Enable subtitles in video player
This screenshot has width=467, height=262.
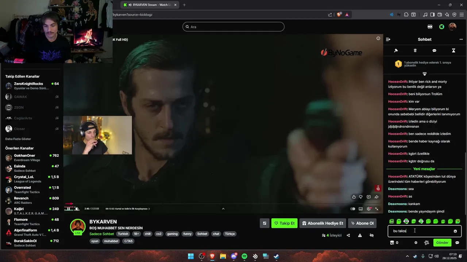point(361,209)
